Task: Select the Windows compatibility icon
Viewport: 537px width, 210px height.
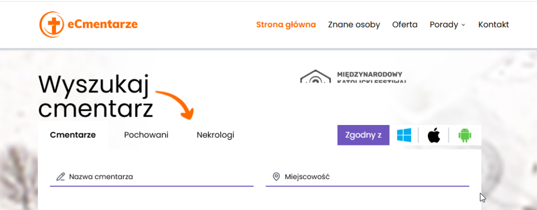Action: point(404,135)
